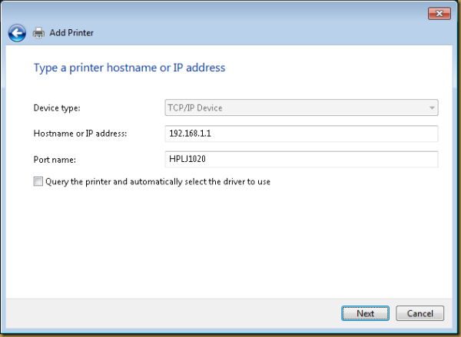
Task: Cancel the printer setup
Action: click(x=420, y=313)
